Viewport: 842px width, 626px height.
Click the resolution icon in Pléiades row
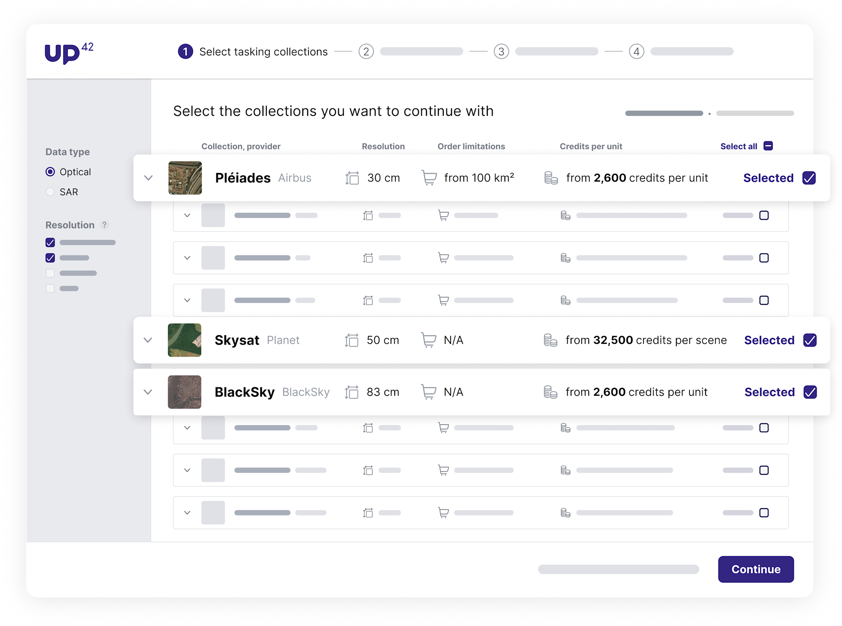point(352,178)
